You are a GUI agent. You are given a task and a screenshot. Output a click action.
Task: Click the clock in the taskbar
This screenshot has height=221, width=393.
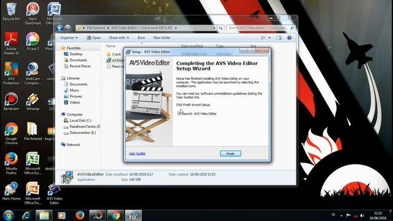(378, 215)
